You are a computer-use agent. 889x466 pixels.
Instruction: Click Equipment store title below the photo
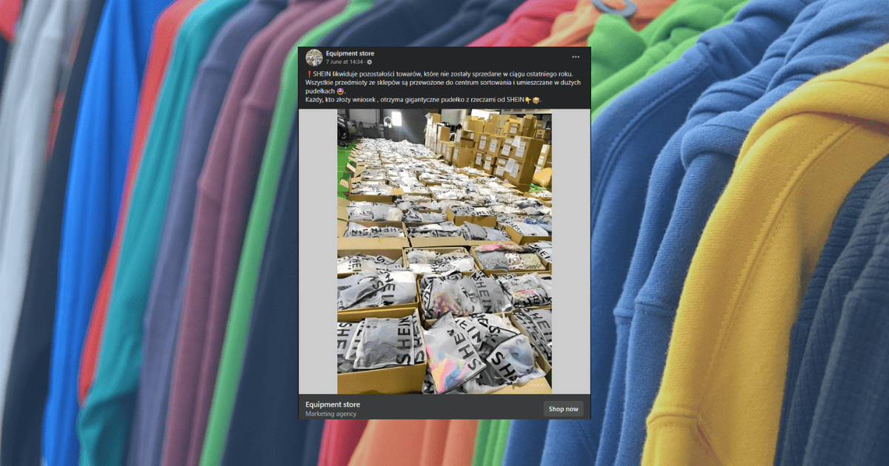(x=333, y=405)
